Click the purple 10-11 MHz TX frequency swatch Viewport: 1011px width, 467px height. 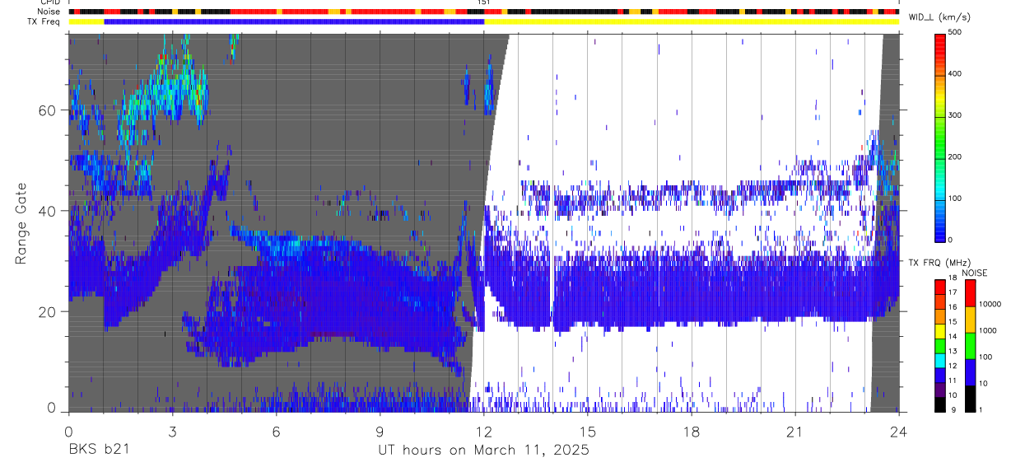pos(939,390)
